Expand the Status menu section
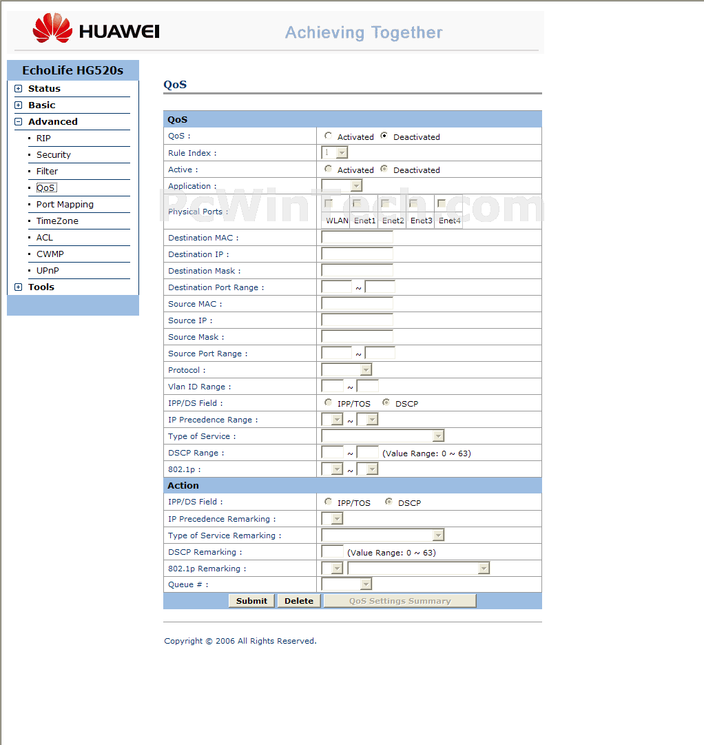Viewport: 704px width, 745px height. pos(18,88)
